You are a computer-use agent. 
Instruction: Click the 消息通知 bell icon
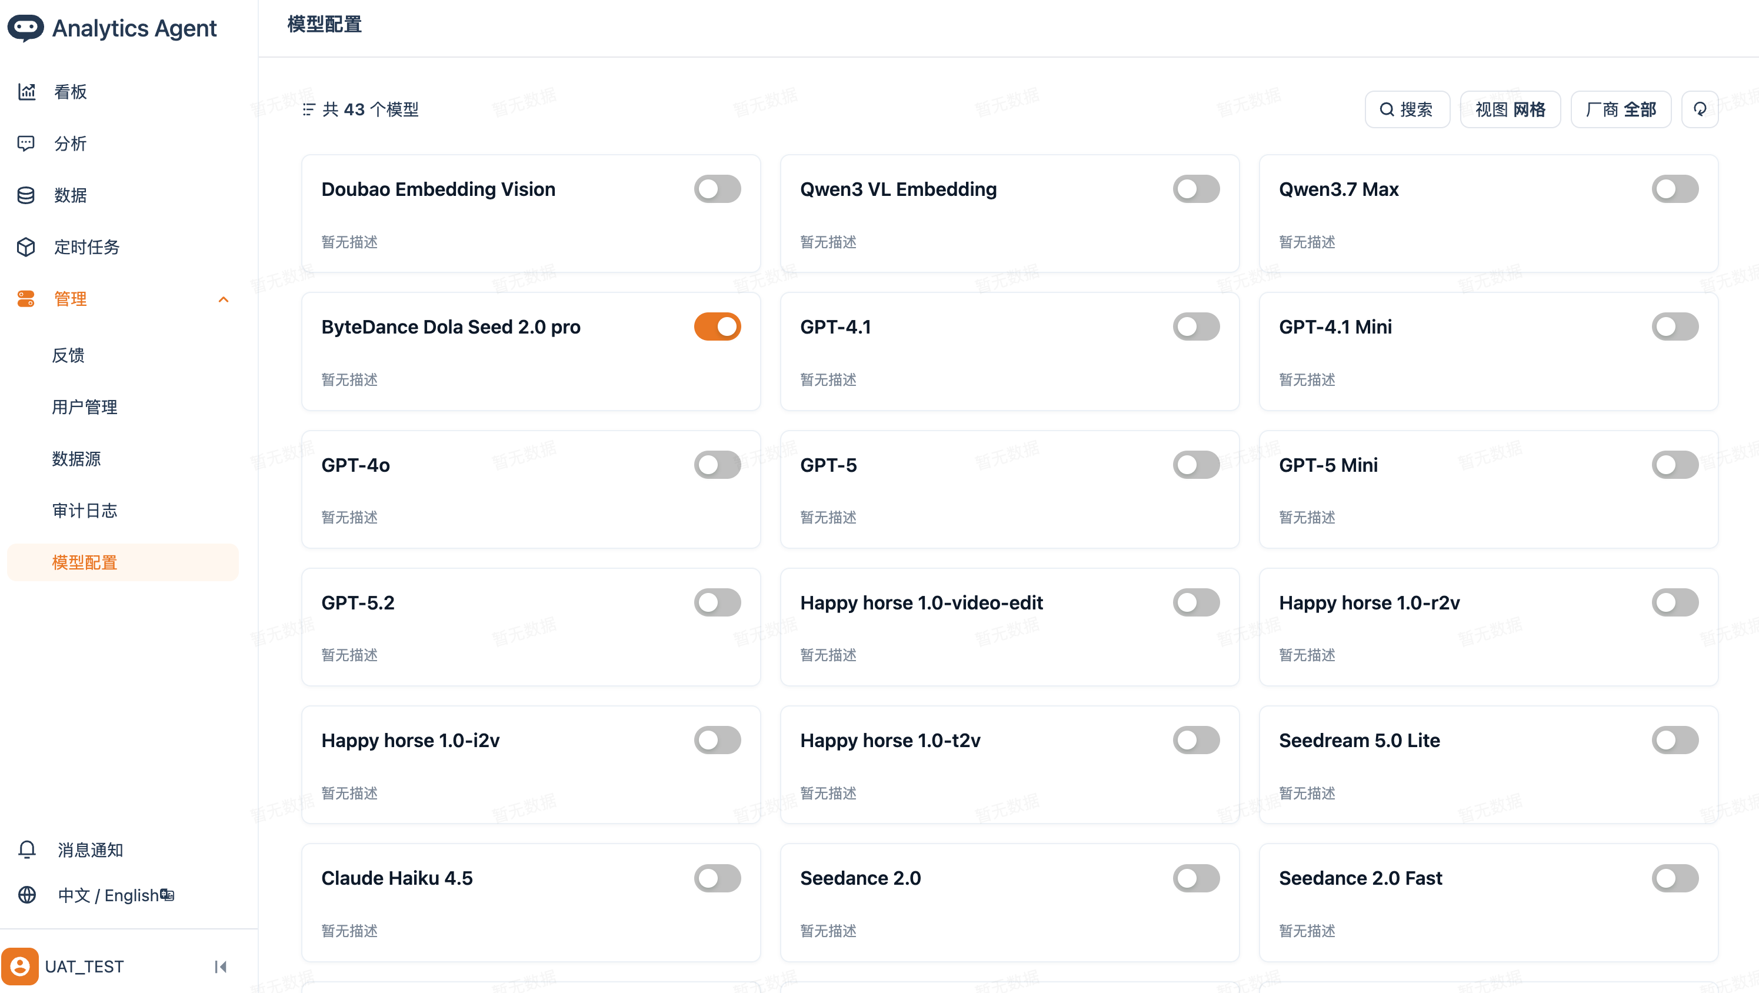[x=26, y=849]
